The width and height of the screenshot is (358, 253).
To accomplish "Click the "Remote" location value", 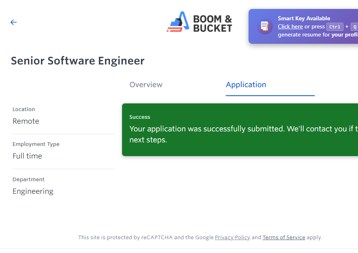I will (x=26, y=121).
